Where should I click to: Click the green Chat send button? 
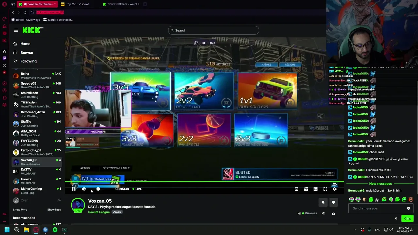407,219
